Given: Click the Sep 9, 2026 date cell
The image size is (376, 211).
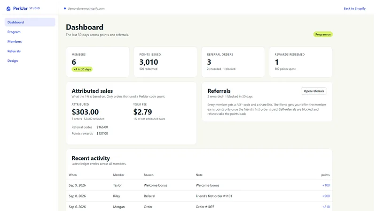Looking at the screenshot, I should pyautogui.click(x=77, y=185).
